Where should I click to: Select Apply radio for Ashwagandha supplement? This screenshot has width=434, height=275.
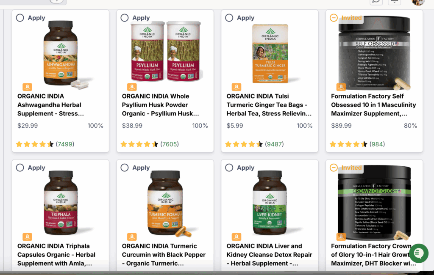[20, 18]
